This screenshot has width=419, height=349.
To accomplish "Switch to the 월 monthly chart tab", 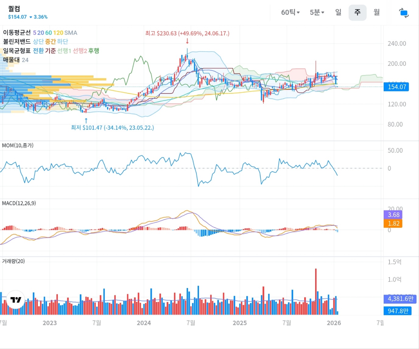I will (x=377, y=12).
